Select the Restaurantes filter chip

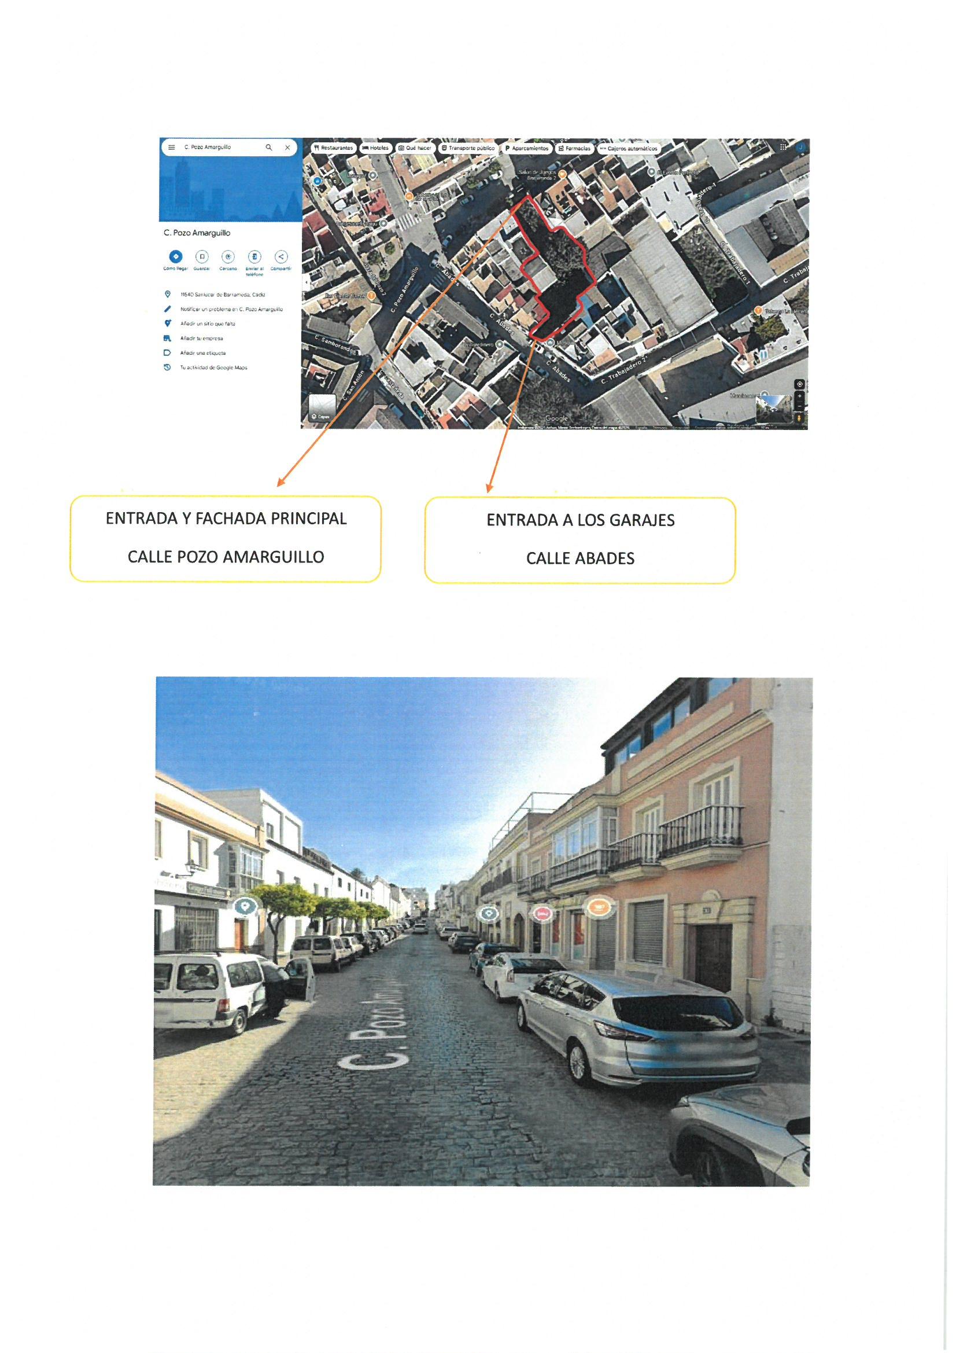tap(333, 148)
